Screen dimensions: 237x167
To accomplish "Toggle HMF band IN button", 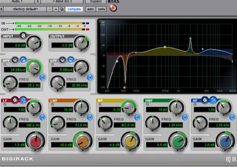I will click(185, 117).
